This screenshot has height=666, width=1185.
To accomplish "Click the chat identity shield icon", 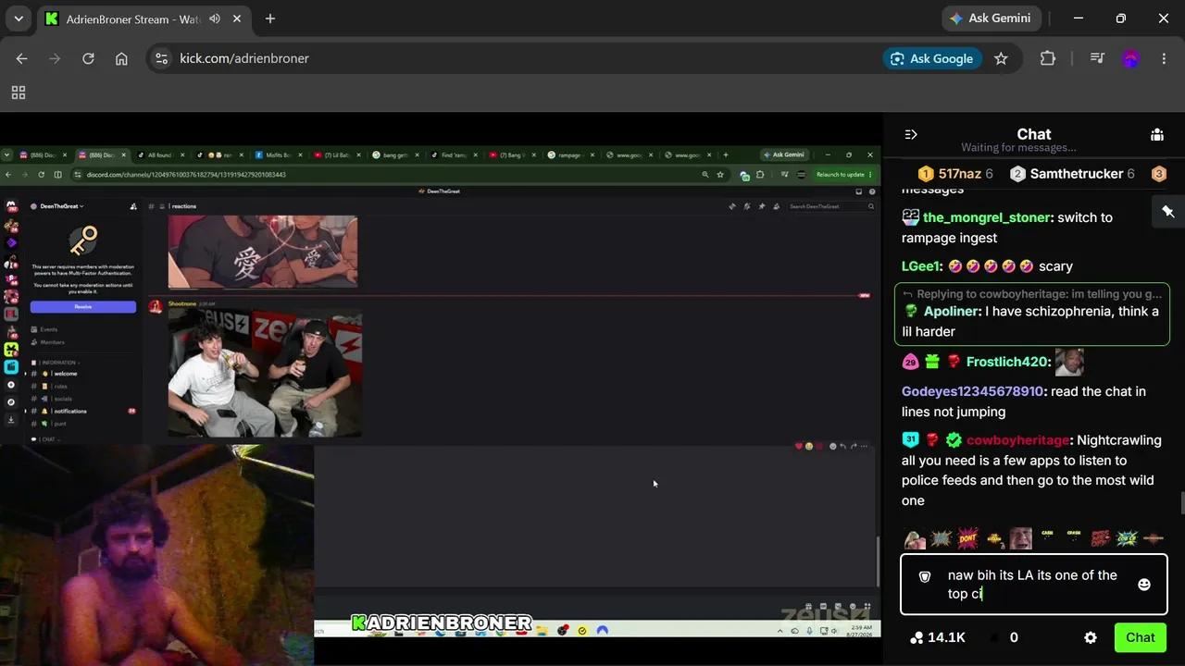I will 924,576.
